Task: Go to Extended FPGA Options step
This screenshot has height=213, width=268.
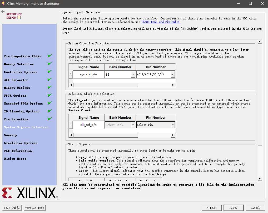Action: pyautogui.click(x=23, y=103)
